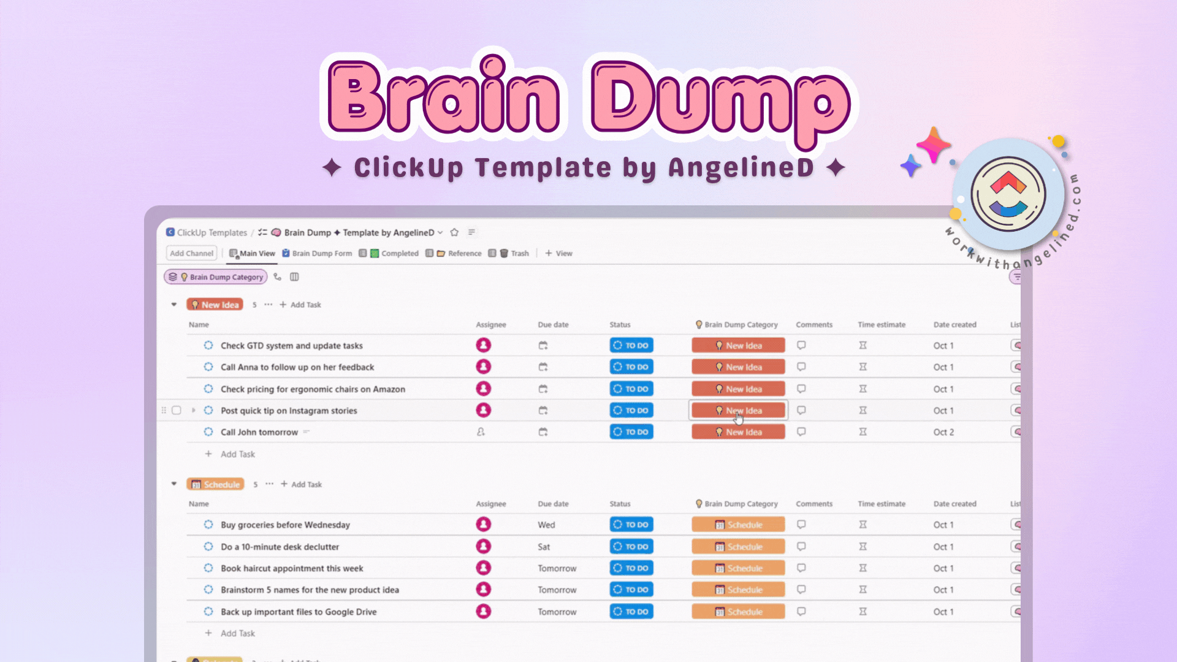Open comments for Check GTD system task

click(x=801, y=346)
